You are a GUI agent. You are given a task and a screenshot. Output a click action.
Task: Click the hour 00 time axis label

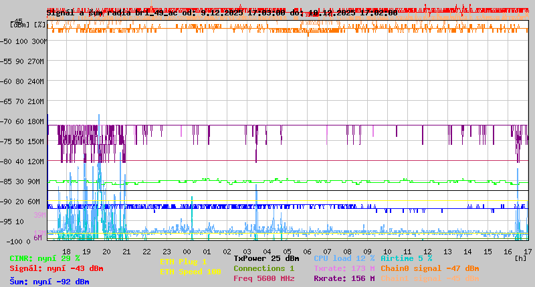(187, 252)
